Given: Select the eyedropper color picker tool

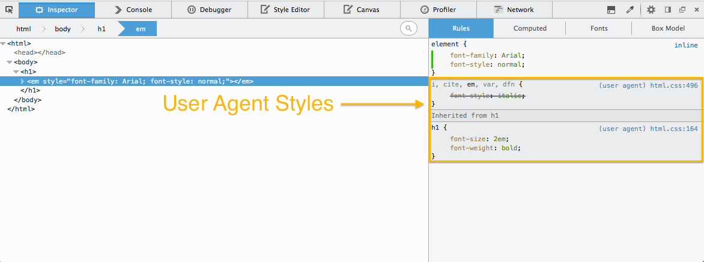Looking at the screenshot, I should click(630, 10).
